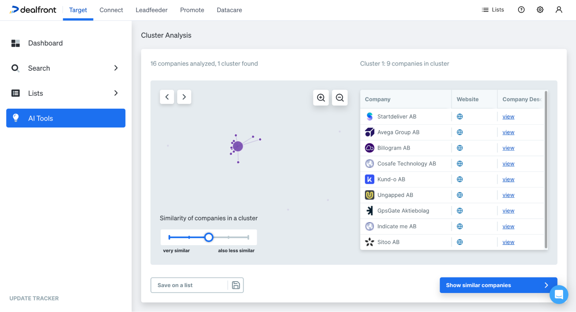Expand the Lists sidebar section chevron
This screenshot has height=312, width=576.
pyautogui.click(x=116, y=93)
